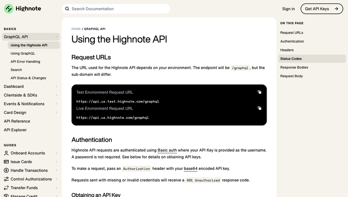Click the Issue Cards card icon
Image resolution: width=348 pixels, height=197 pixels.
pyautogui.click(x=6, y=162)
